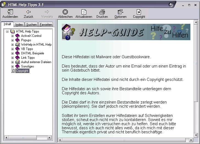The width and height of the screenshot is (200, 144).
Task: Expand the Link Tipps node
Action: click(12, 58)
